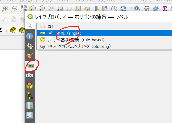Click the New Map View icon

coord(78,9)
